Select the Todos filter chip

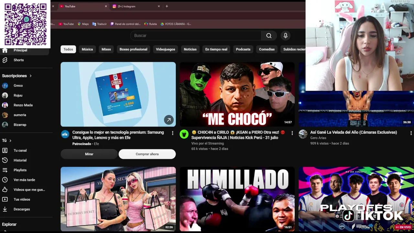point(68,49)
